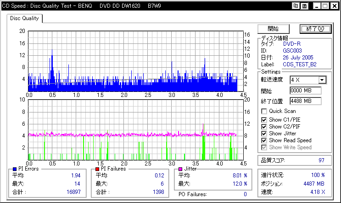Viewport: 341px width, 203px height.
Task: Click Jitter maximum 12.0 %
Action: point(240,184)
